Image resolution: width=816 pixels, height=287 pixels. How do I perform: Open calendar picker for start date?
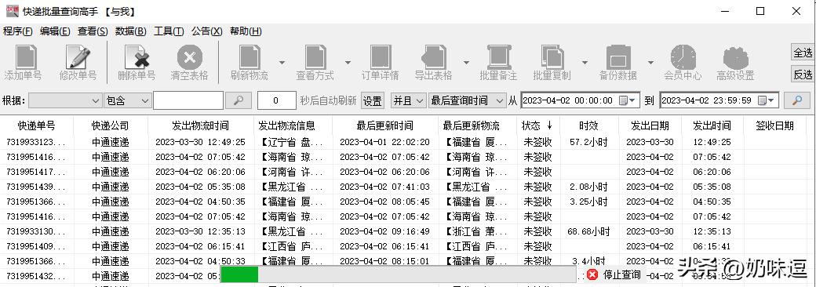point(628,100)
